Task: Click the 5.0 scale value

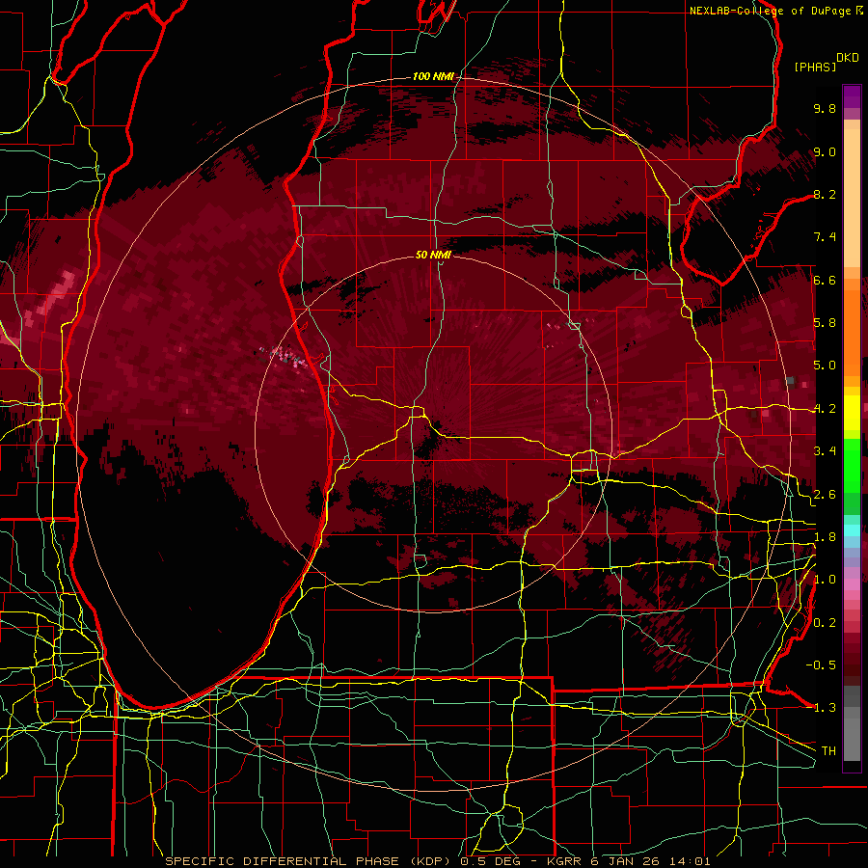Action: (x=825, y=366)
